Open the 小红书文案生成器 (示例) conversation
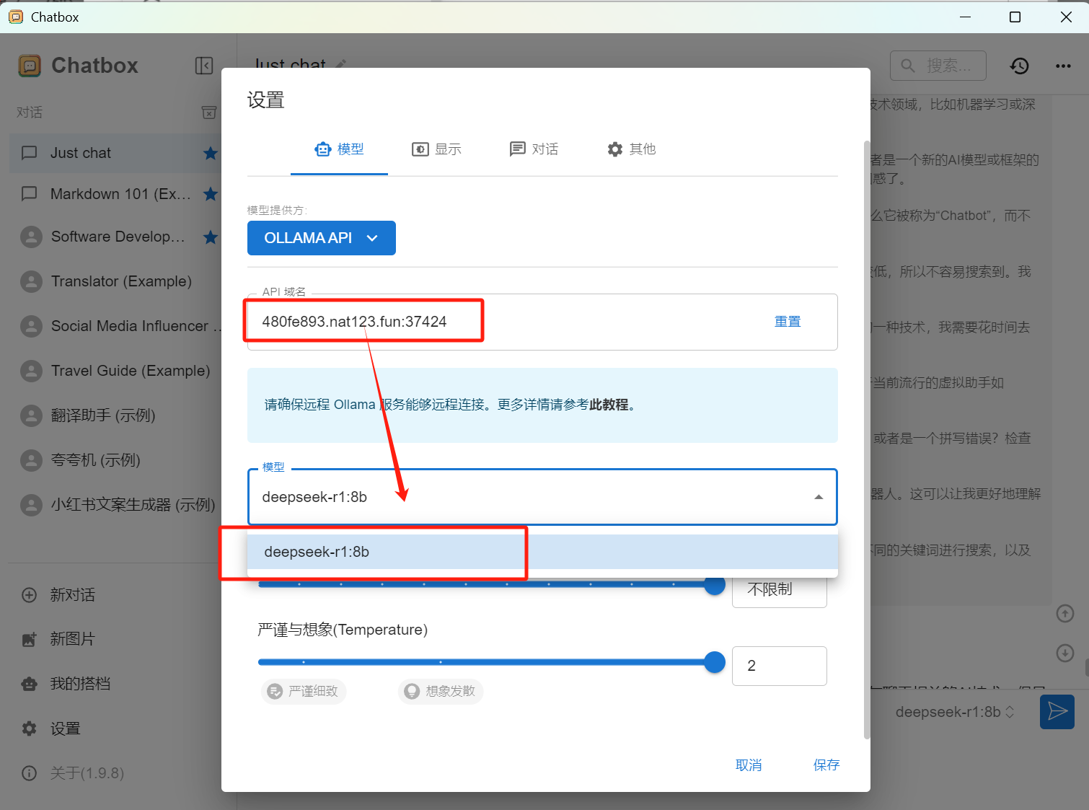Image resolution: width=1089 pixels, height=810 pixels. click(115, 505)
